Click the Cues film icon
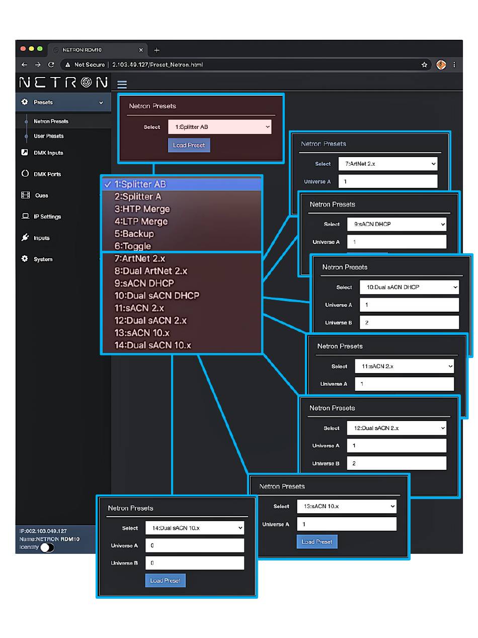 coord(25,195)
